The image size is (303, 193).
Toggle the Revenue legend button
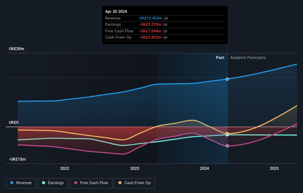click(21, 183)
